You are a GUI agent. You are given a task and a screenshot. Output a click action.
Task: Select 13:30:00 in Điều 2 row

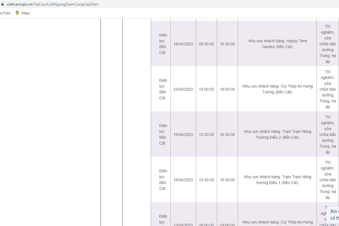206,135
